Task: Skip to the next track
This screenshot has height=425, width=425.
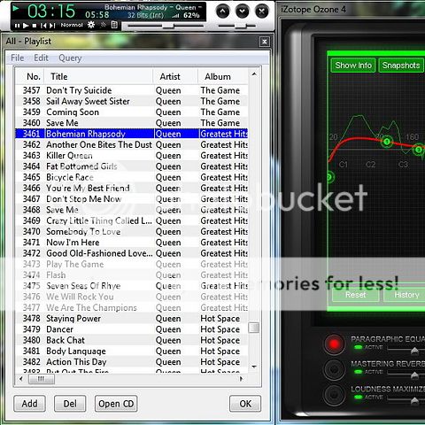Action: 52,26
